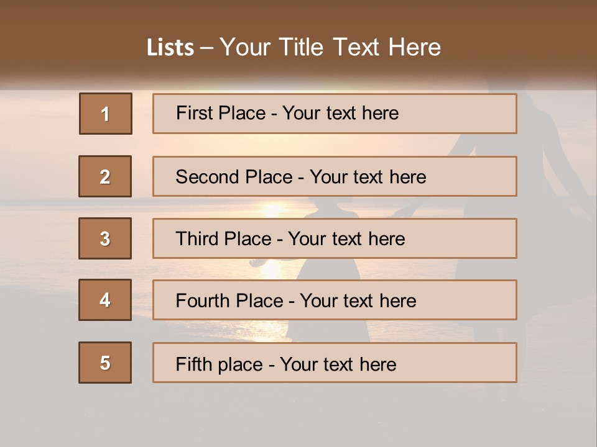This screenshot has height=447, width=597.
Task: Select the Fourth Place text box
Action: pyautogui.click(x=335, y=300)
